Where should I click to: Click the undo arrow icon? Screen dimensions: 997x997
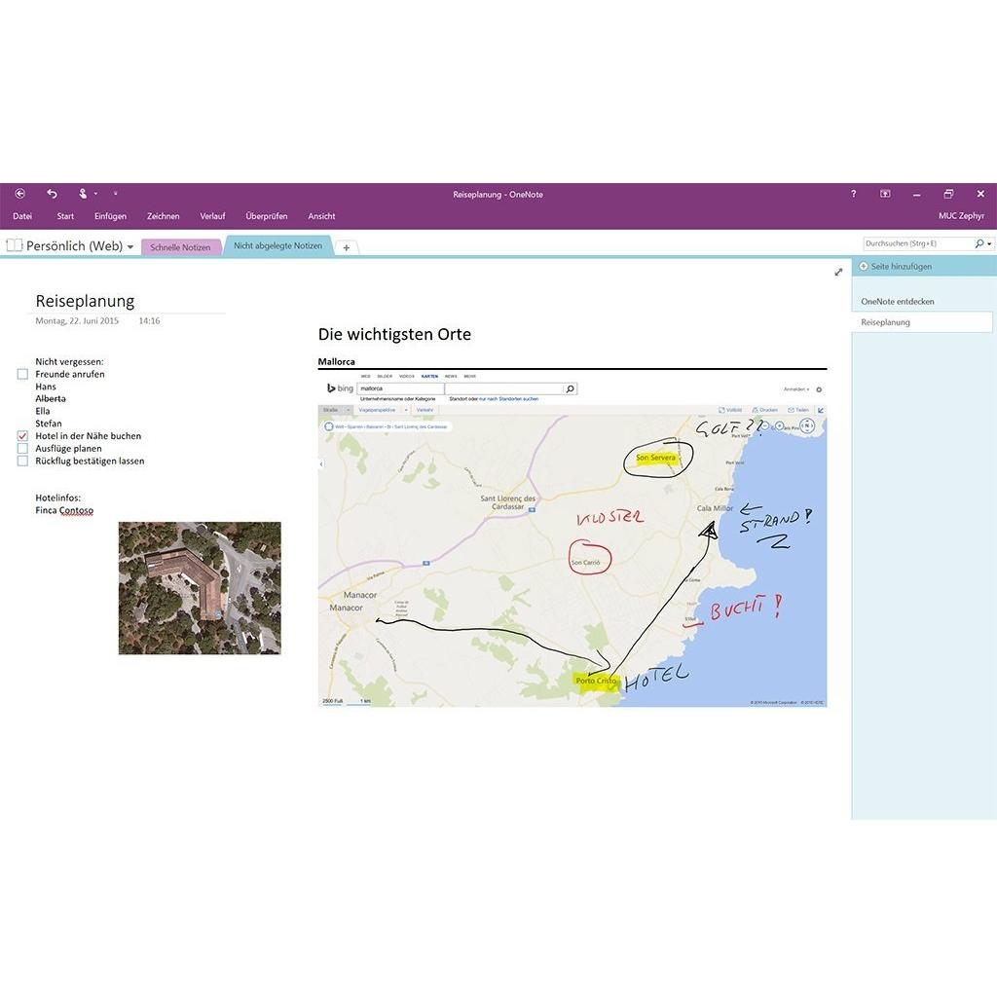click(x=53, y=194)
